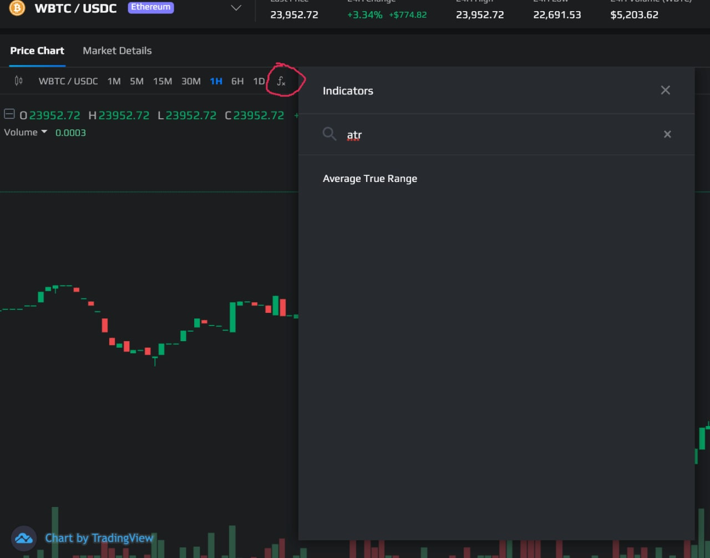
Task: Click the +$774.82 change amount
Action: [x=408, y=15]
